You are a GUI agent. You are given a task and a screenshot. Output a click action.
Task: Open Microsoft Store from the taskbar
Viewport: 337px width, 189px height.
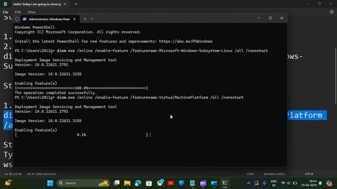coord(148,183)
